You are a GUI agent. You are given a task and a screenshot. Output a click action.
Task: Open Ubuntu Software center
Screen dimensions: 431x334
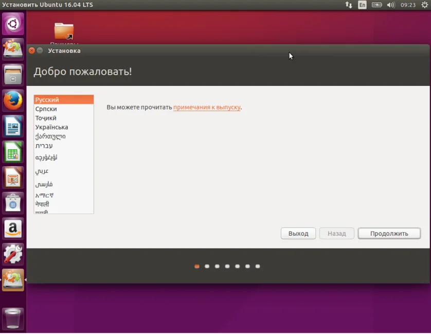coord(13,203)
